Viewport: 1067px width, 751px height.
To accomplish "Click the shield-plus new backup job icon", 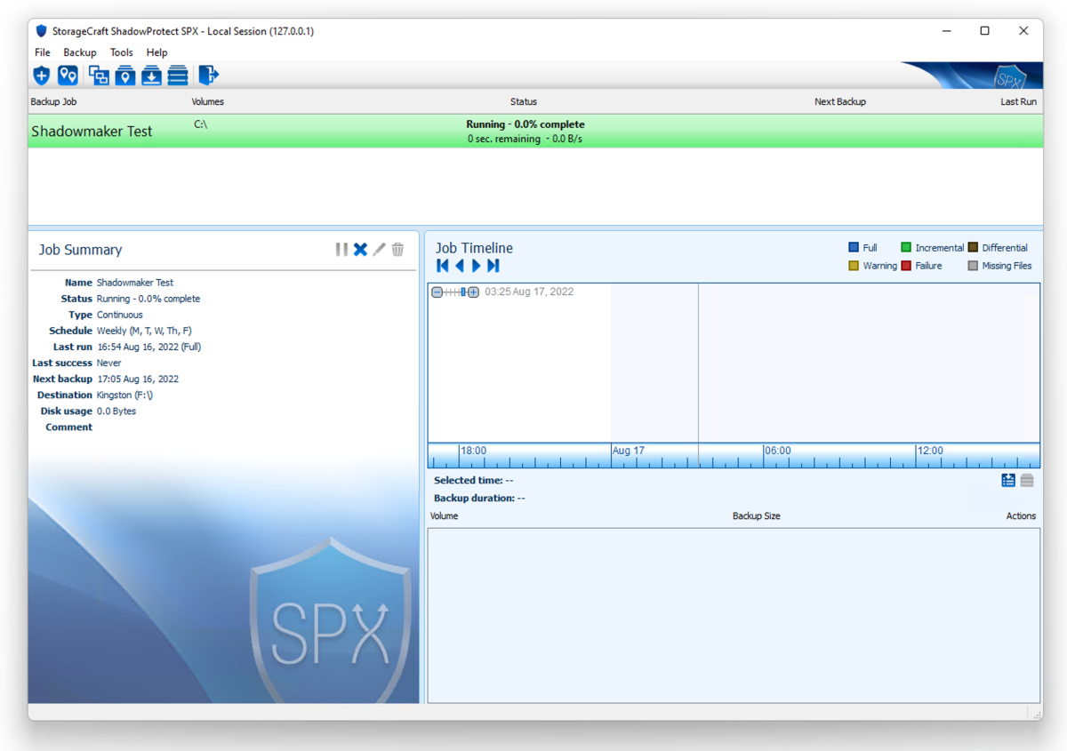I will pyautogui.click(x=41, y=76).
